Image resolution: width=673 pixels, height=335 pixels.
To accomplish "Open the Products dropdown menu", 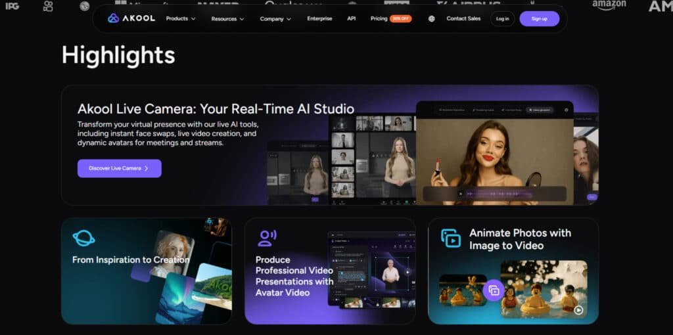I will (x=181, y=18).
